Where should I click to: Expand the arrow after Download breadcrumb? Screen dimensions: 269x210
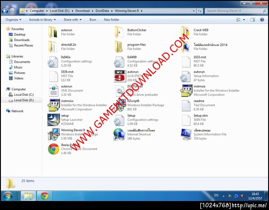point(92,11)
